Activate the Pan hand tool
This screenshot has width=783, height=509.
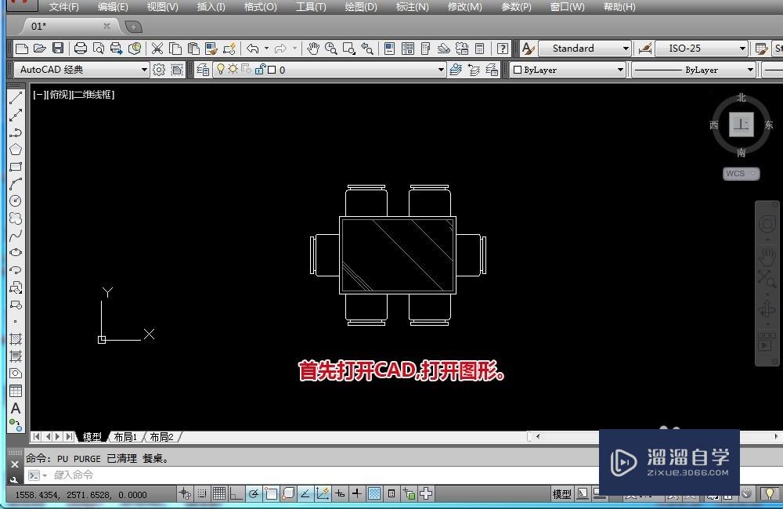pos(313,49)
